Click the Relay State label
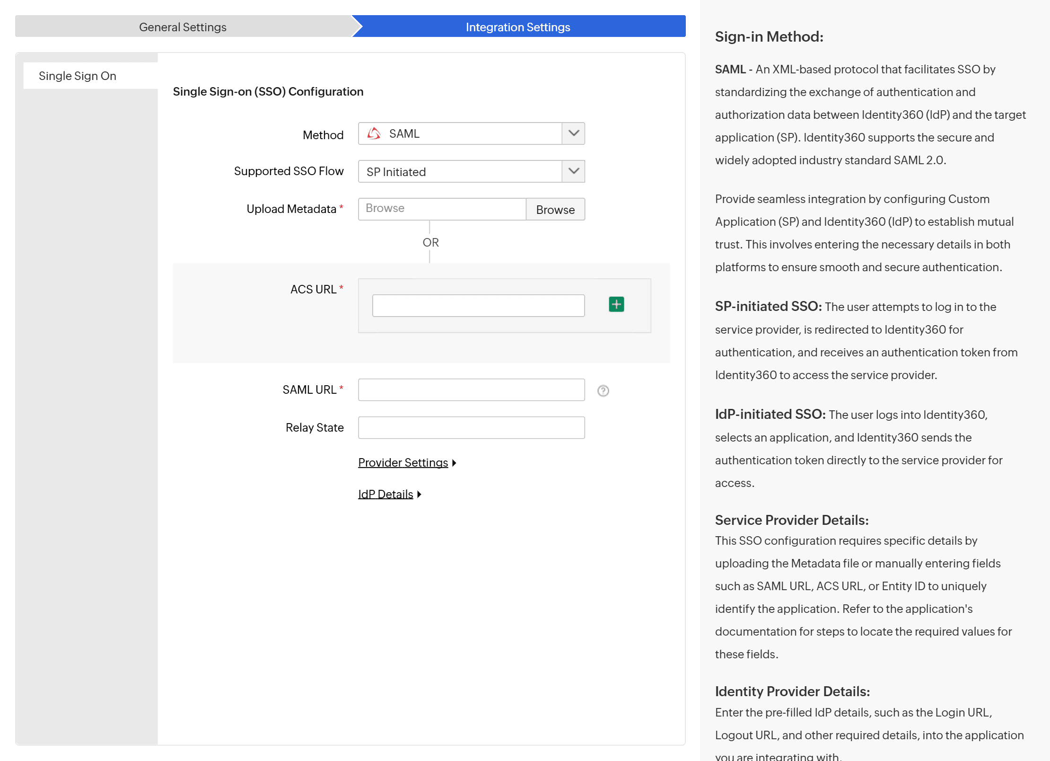This screenshot has height=761, width=1050. pyautogui.click(x=315, y=428)
